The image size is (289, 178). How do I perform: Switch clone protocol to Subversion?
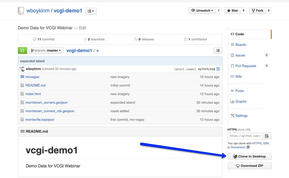(x=238, y=147)
